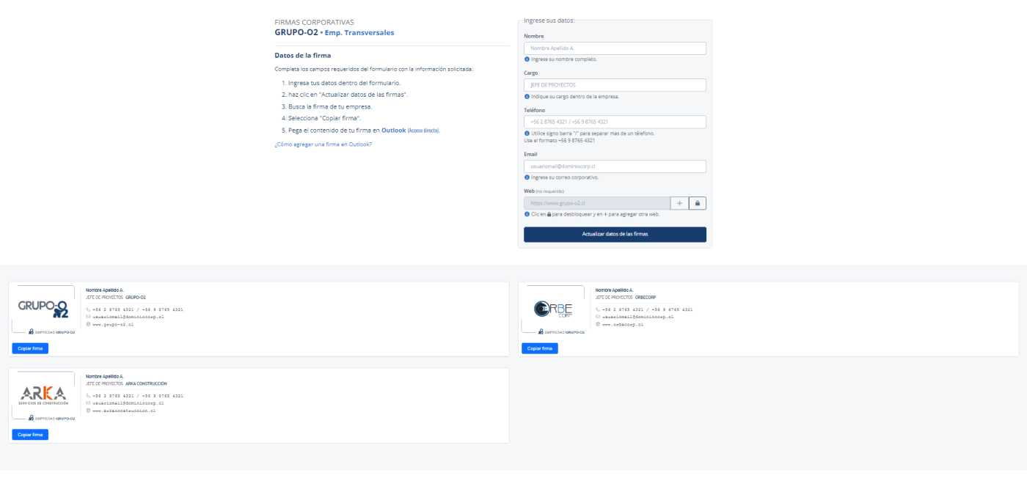Copy the ARKA Construcción signature with Copiar firma
Screen dimensions: 1027x489
coord(30,435)
